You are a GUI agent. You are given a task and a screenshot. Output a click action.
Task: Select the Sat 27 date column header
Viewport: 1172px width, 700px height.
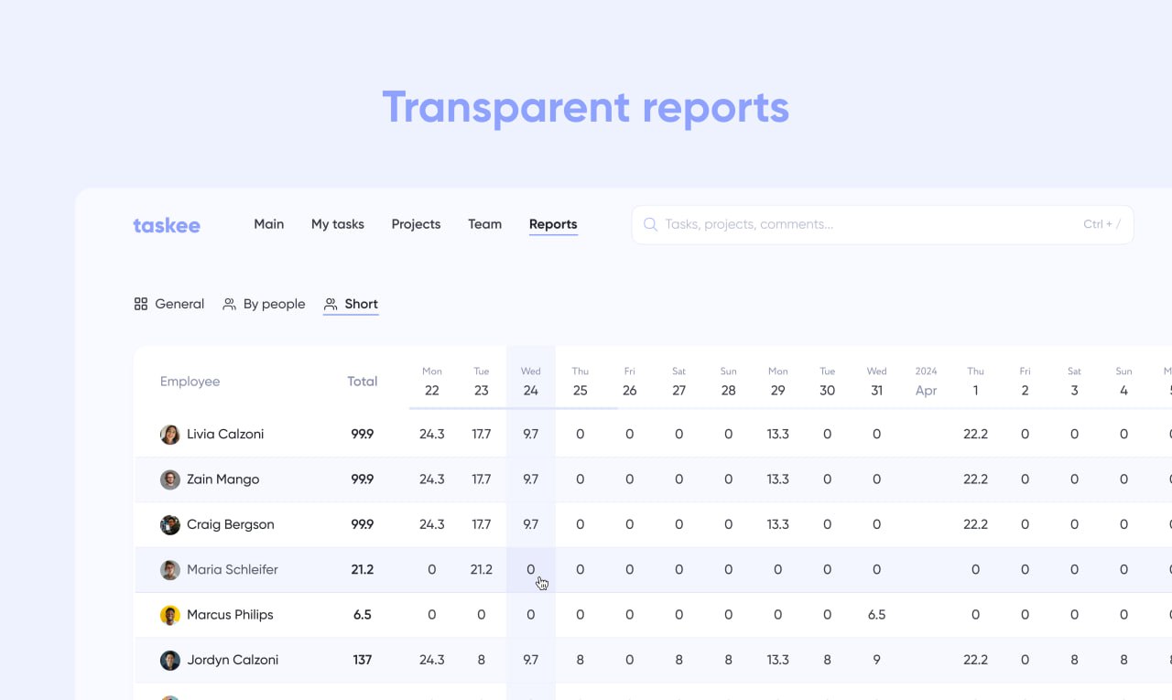pos(679,382)
